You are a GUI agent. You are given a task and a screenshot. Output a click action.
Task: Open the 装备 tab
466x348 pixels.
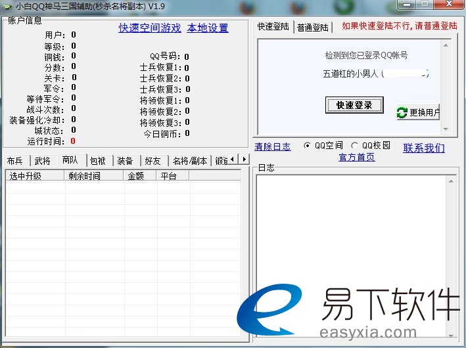click(126, 161)
